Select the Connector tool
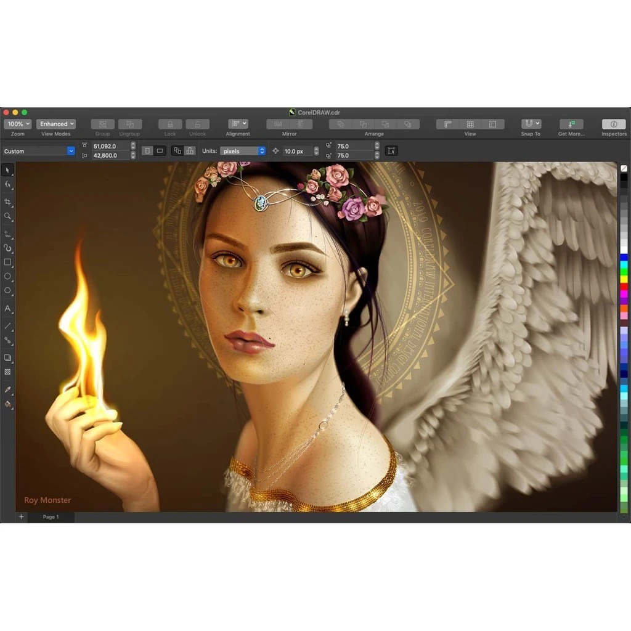The height and width of the screenshot is (631, 631). click(7, 340)
